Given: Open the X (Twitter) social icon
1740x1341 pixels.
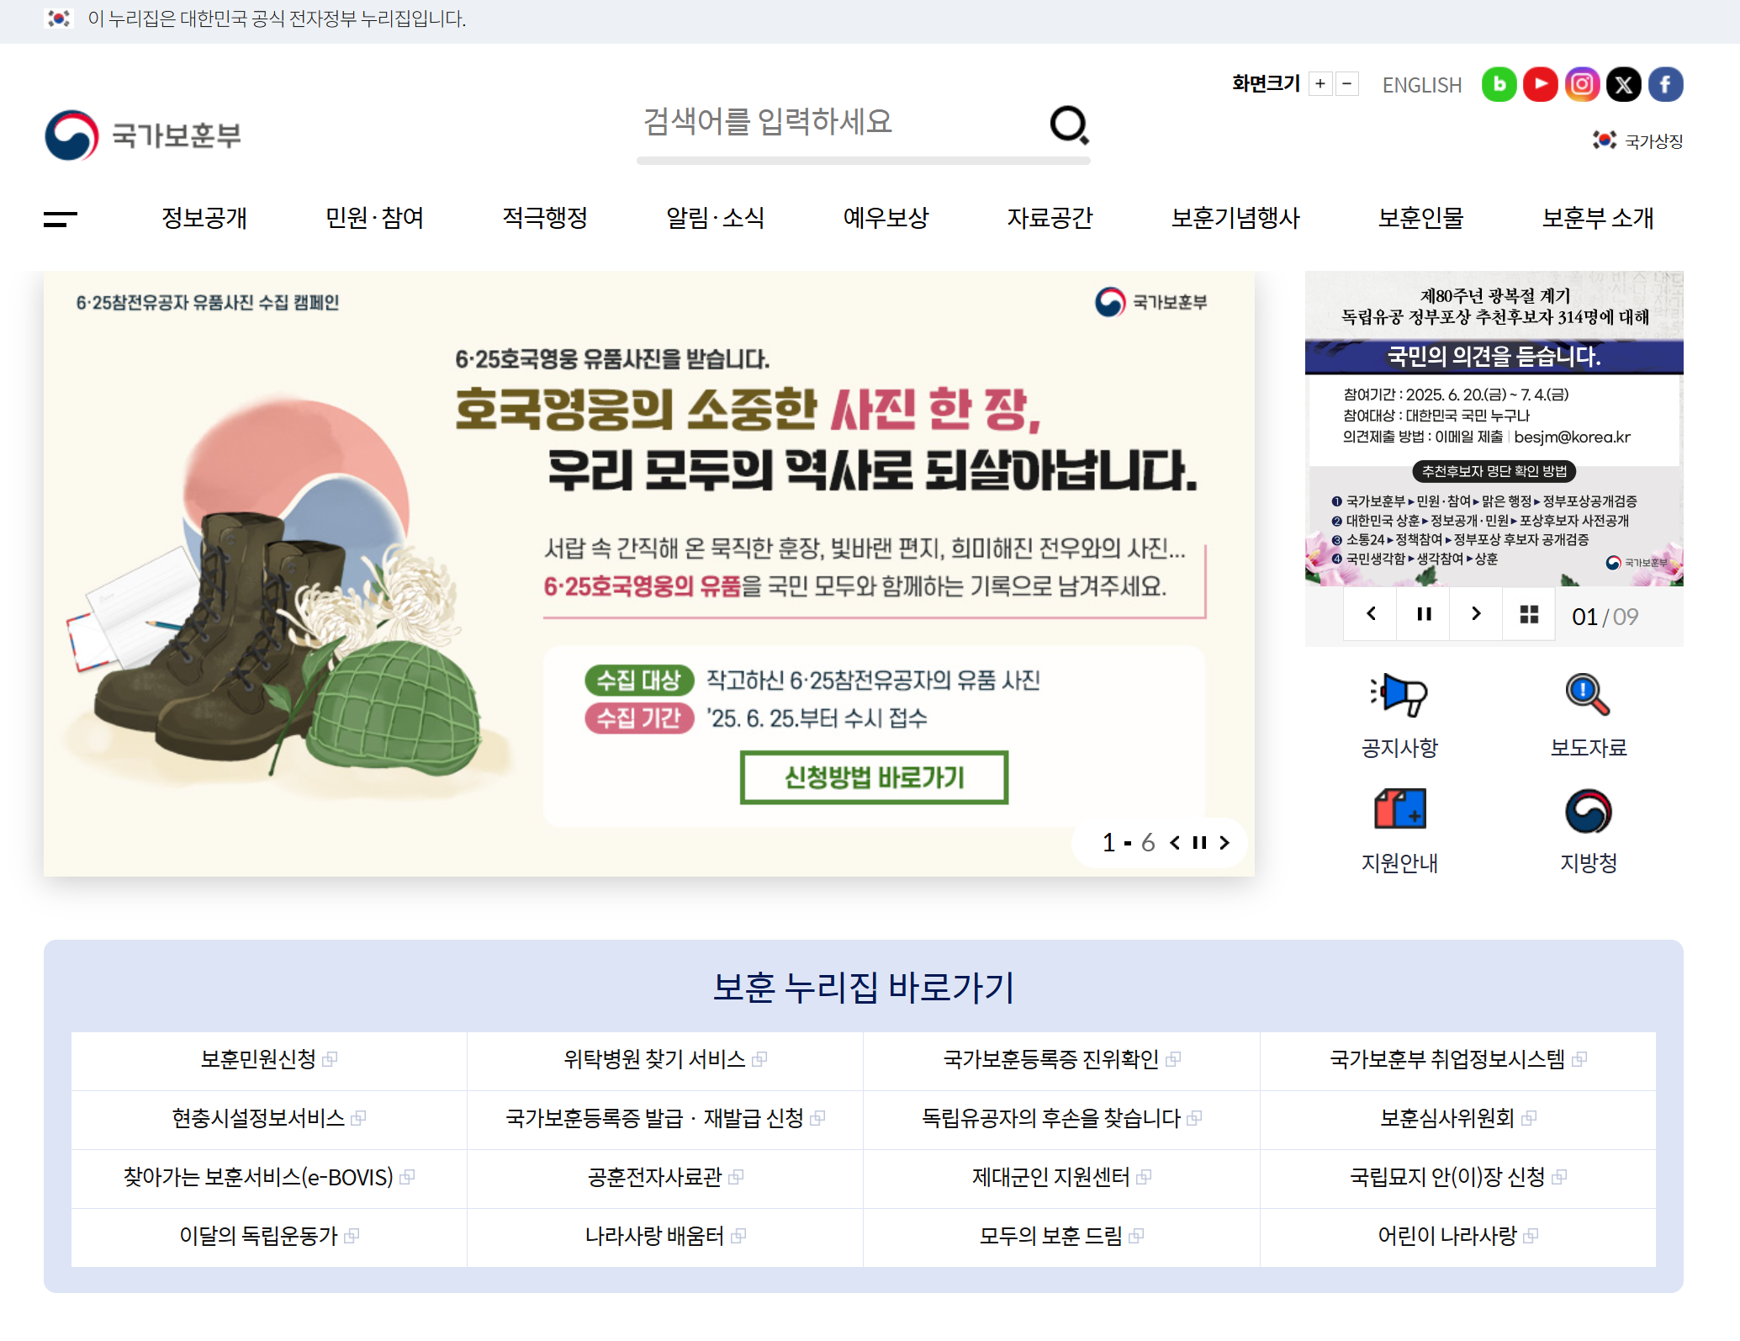Looking at the screenshot, I should coord(1623,84).
